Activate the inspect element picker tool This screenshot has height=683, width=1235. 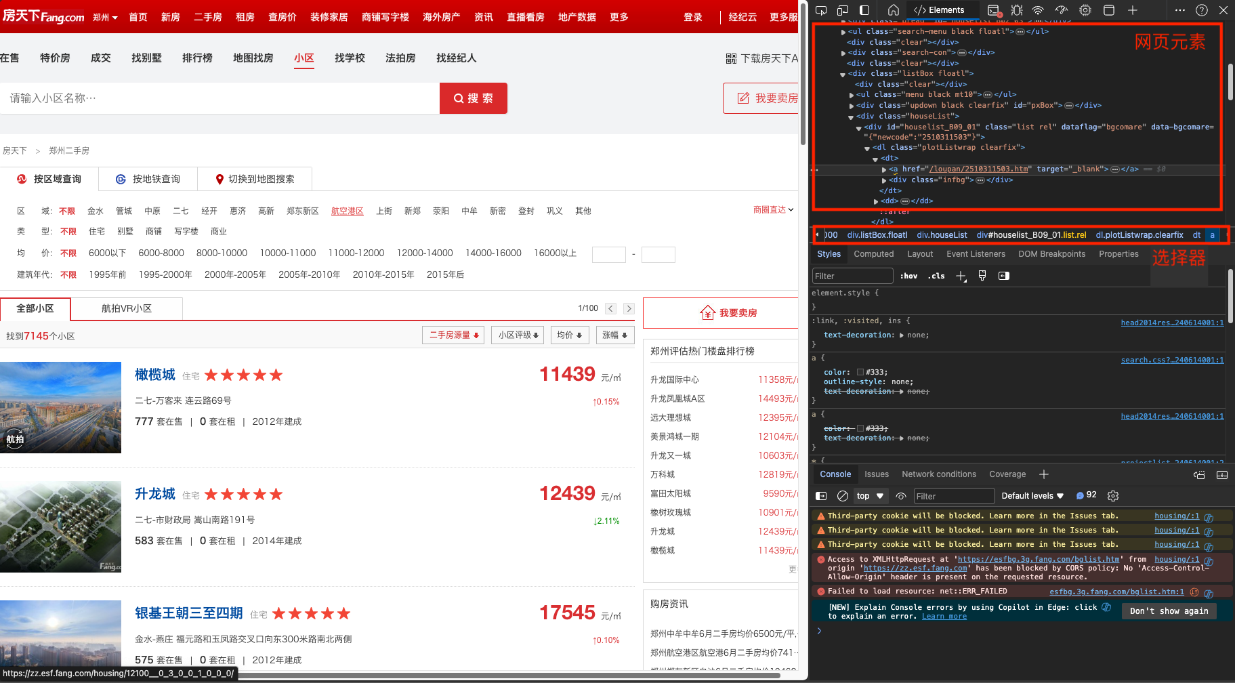point(820,10)
